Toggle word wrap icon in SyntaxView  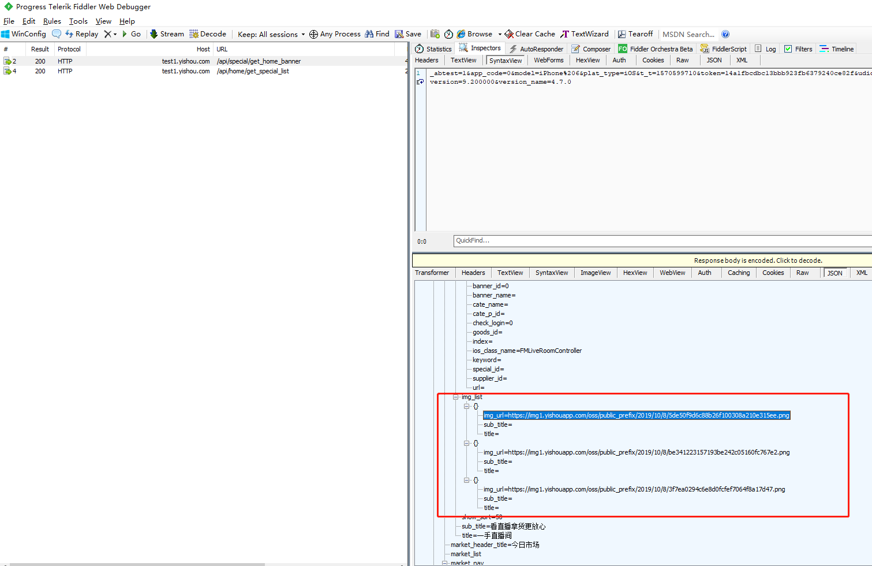pos(420,82)
